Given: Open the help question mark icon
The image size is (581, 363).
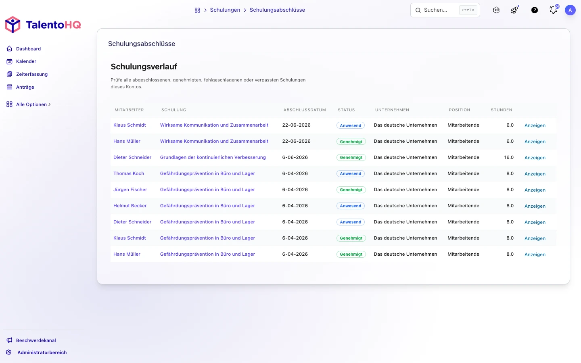Looking at the screenshot, I should pos(535,10).
